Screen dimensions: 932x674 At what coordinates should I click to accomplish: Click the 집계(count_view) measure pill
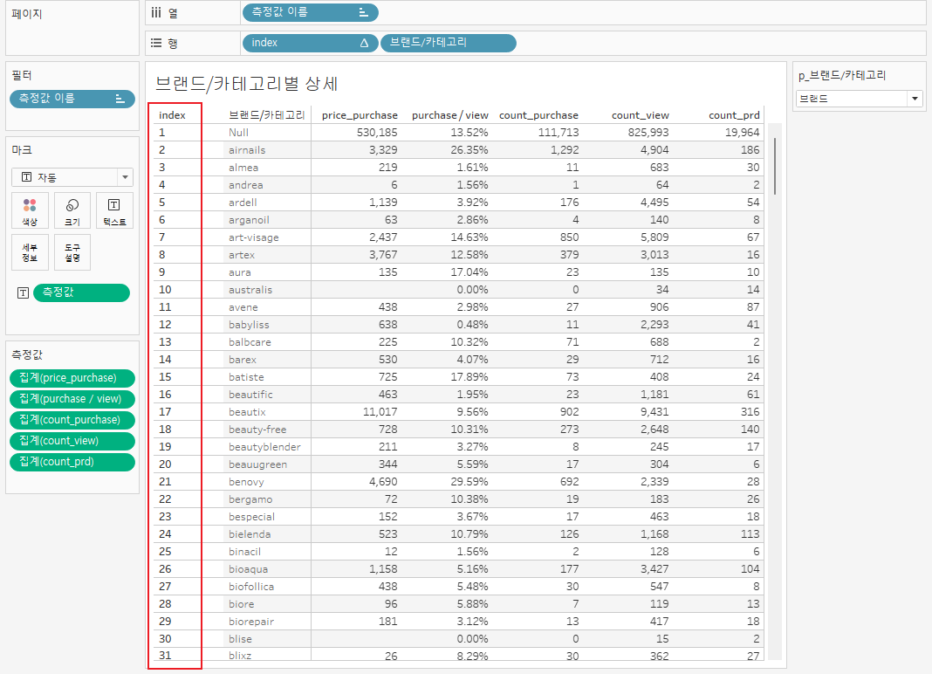(x=72, y=441)
